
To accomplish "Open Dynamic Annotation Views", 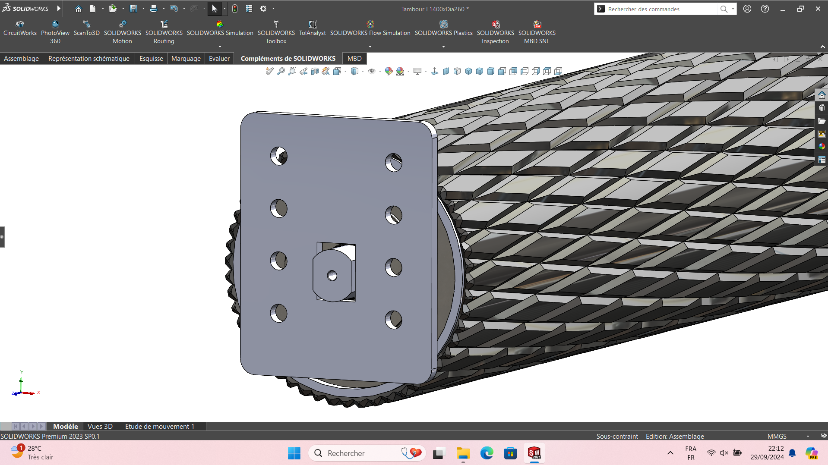I will click(x=326, y=71).
